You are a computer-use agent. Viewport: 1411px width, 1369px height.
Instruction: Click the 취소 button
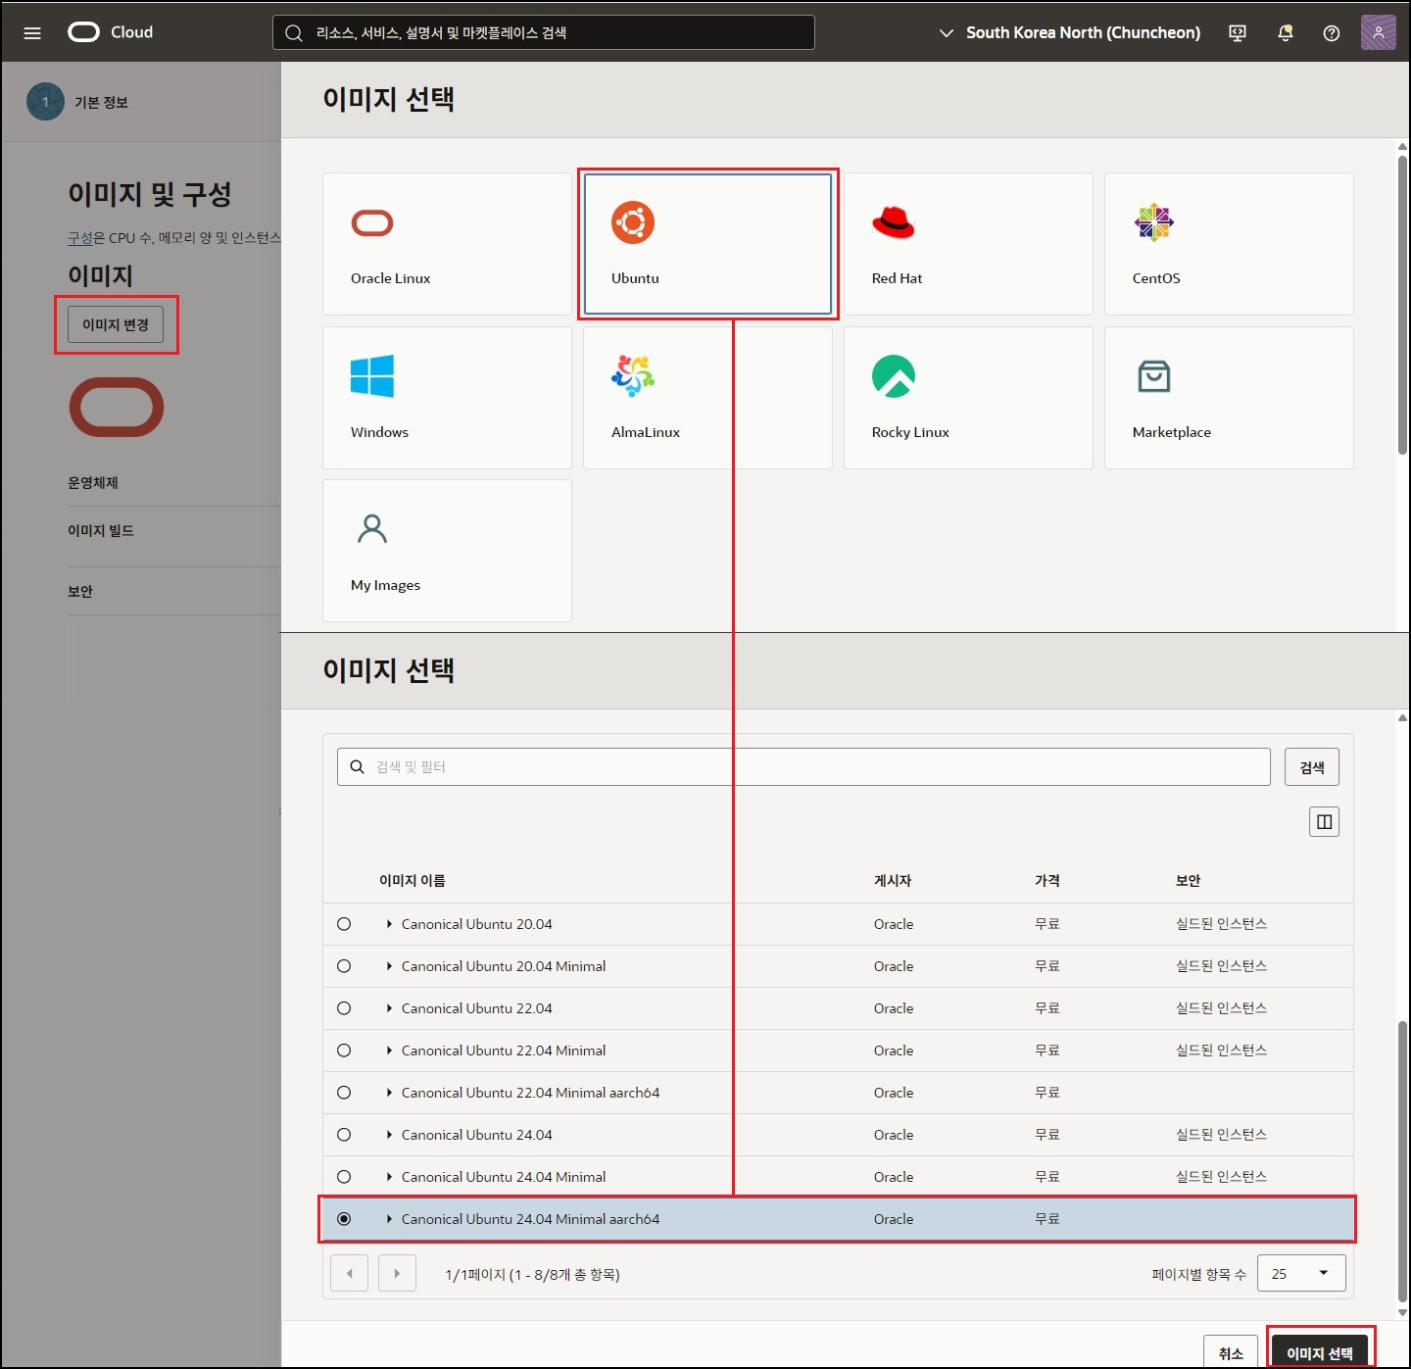tap(1231, 1352)
